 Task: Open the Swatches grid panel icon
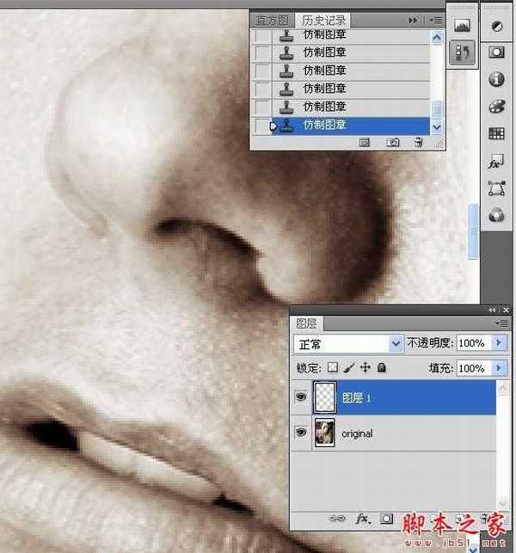tap(496, 133)
